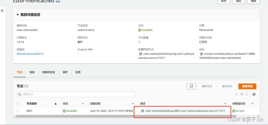Copy the configuration endpoint with its copy icon
This screenshot has height=125, width=268.
(140, 54)
